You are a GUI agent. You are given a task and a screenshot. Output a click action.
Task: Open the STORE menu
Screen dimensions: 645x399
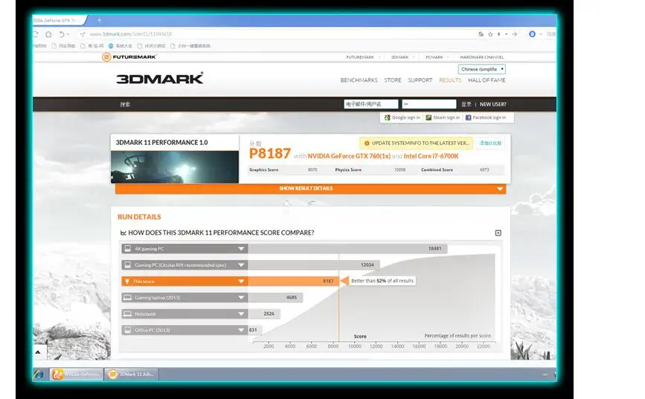point(393,80)
